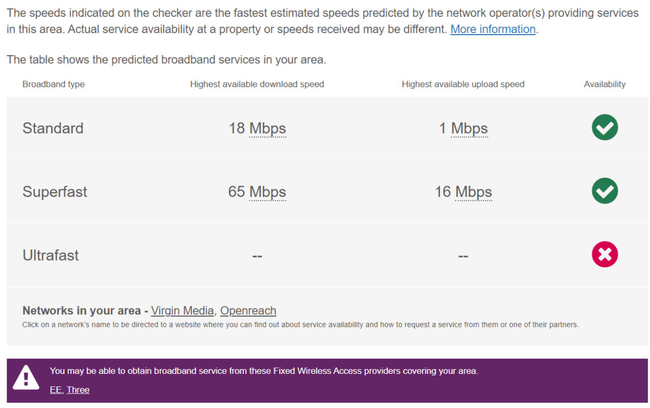The height and width of the screenshot is (408, 650).
Task: Click the Highest available upload speed header
Action: (x=463, y=84)
